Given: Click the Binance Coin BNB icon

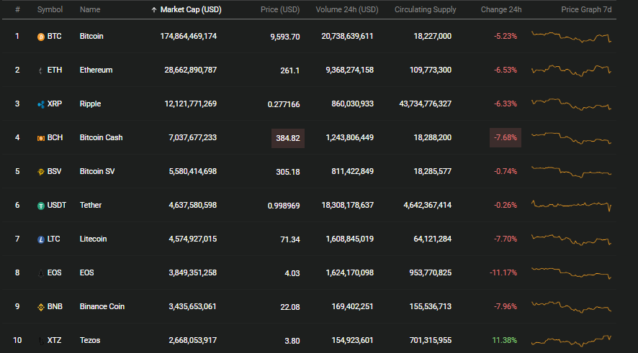Looking at the screenshot, I should pyautogui.click(x=41, y=307).
